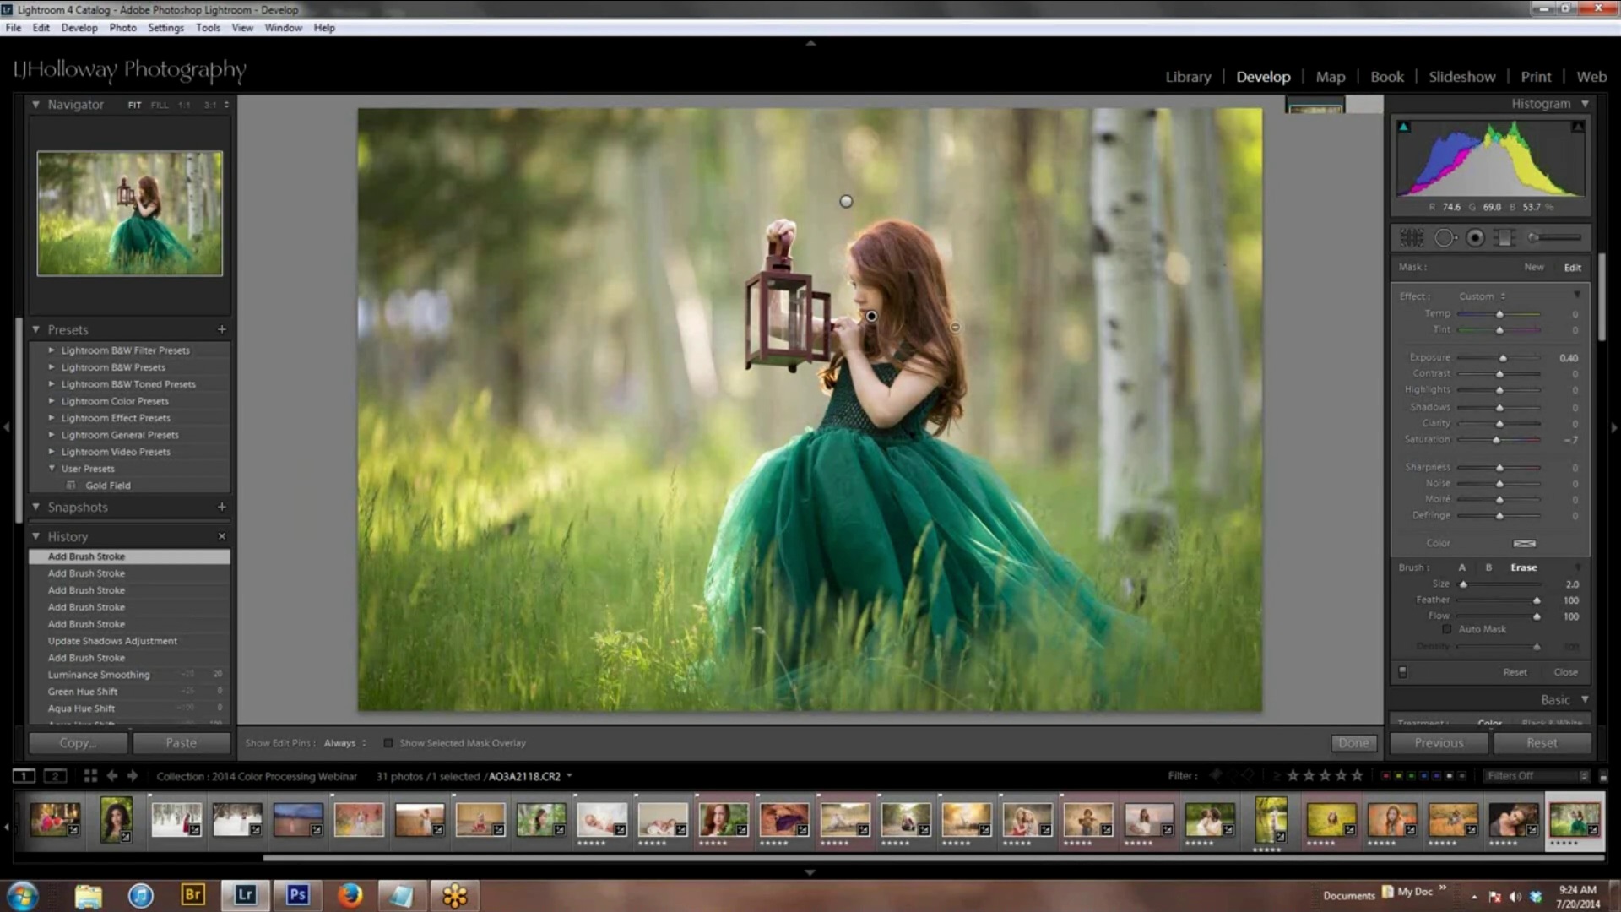Click the Reset button beside Previous
The image size is (1621, 912).
click(x=1542, y=743)
